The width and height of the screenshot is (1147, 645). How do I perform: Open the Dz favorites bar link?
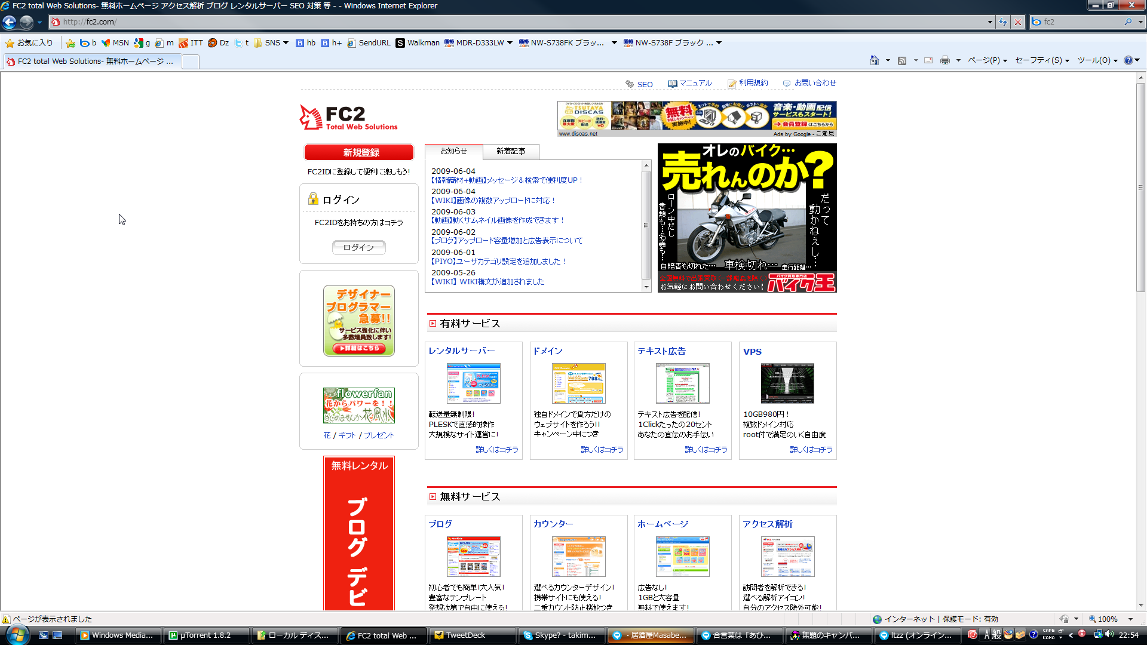coord(219,43)
